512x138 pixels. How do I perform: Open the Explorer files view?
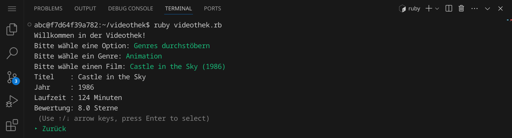(12, 29)
